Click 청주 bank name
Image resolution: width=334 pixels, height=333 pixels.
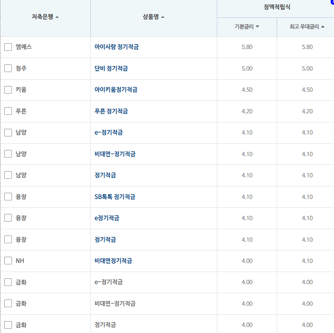pyautogui.click(x=21, y=68)
